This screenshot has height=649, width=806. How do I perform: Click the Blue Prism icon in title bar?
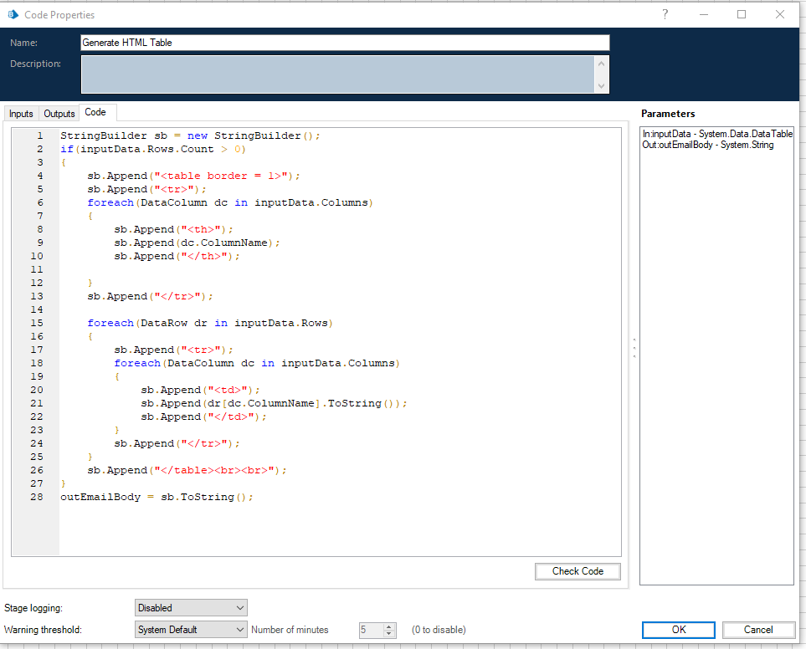click(13, 14)
